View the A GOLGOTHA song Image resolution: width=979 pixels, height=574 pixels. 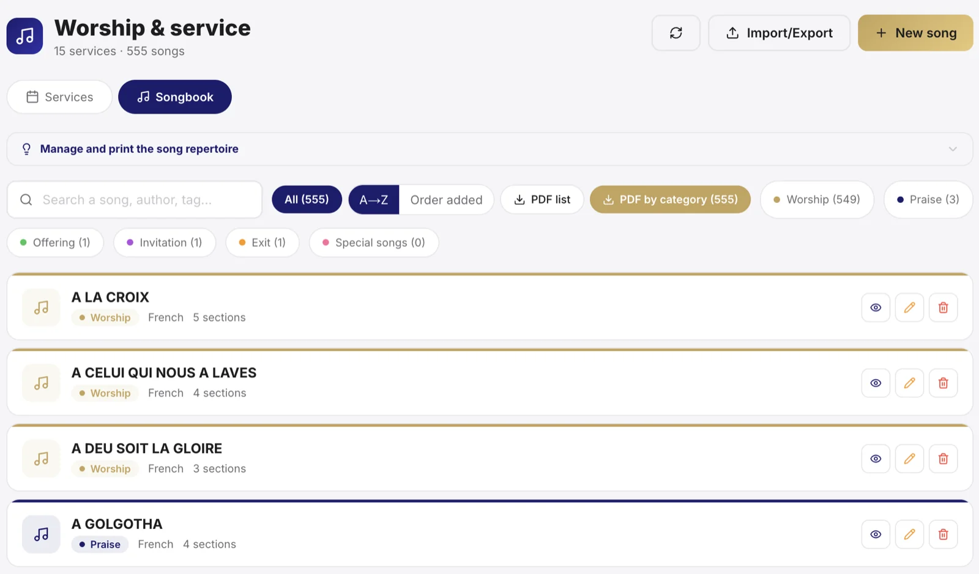(876, 534)
